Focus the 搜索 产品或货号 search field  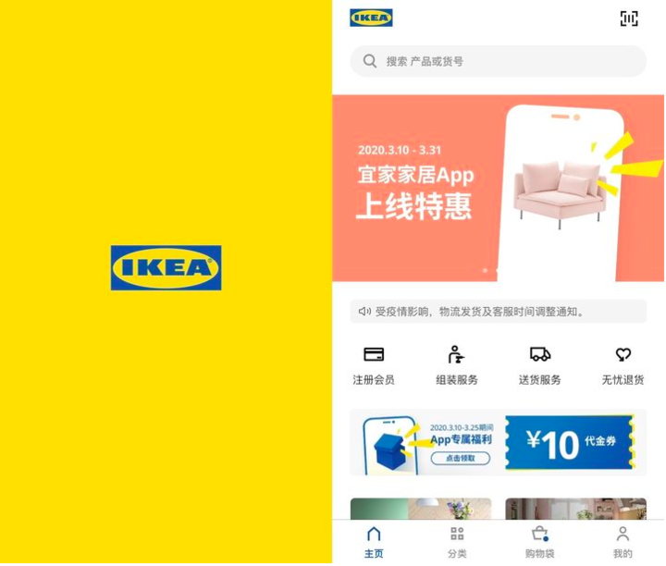click(499, 61)
